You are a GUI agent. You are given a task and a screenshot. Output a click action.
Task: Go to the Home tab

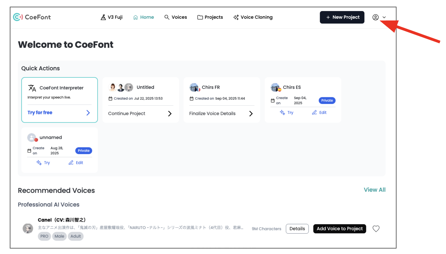pyautogui.click(x=144, y=17)
